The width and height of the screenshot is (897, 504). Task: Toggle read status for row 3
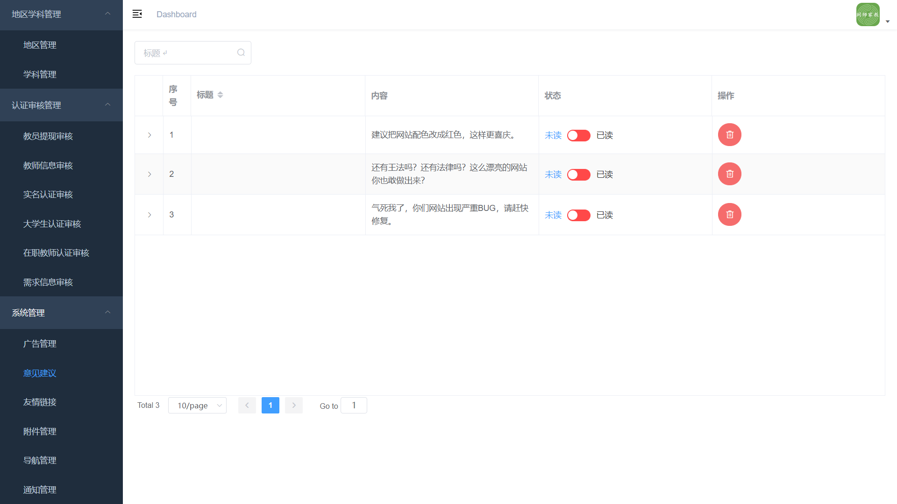tap(578, 215)
